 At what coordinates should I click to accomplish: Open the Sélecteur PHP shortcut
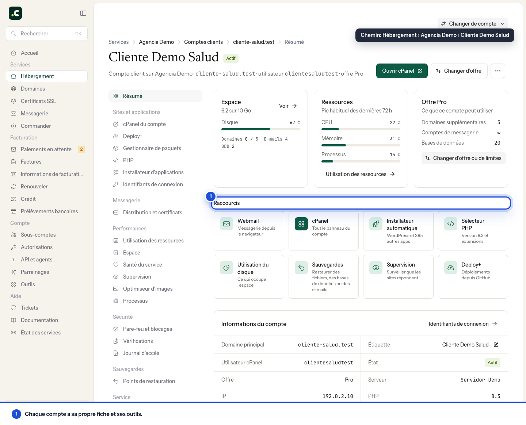(473, 231)
